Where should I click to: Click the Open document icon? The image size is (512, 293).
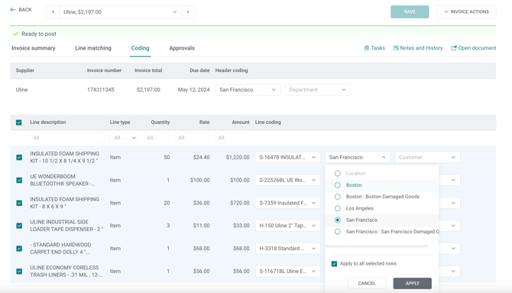point(454,48)
